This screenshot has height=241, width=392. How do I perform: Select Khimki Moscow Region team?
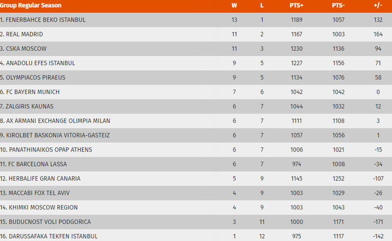coord(42,208)
